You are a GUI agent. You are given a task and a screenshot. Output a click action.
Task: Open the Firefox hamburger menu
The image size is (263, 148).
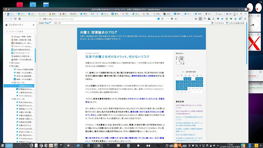245,19
